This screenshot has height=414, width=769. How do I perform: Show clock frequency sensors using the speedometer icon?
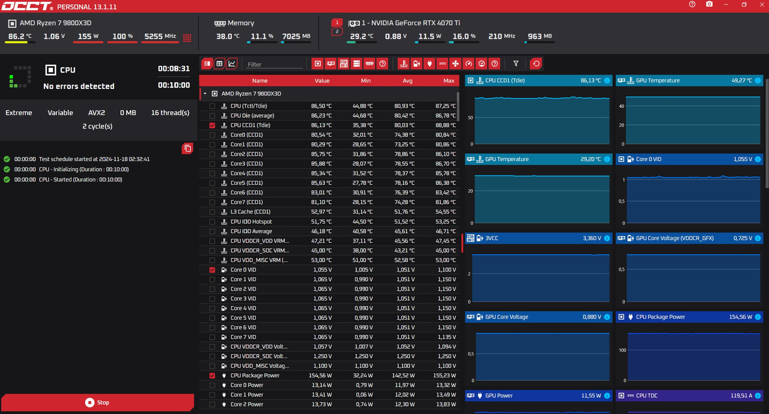[469, 63]
